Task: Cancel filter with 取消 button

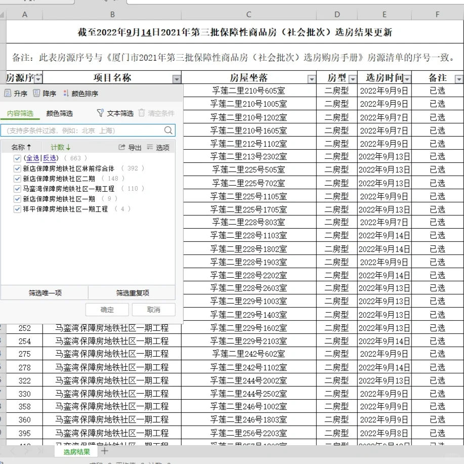Action: tap(154, 310)
